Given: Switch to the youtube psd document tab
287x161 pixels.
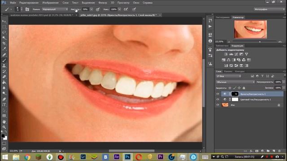Looking at the screenshot, I should point(42,15).
